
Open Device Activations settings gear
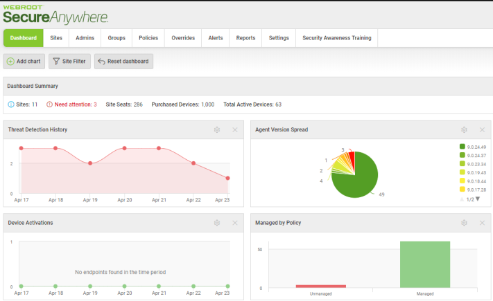point(217,223)
